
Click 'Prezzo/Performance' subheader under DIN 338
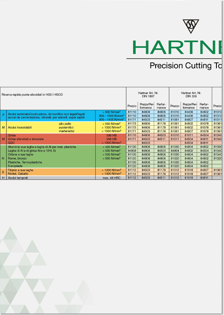tap(190, 106)
